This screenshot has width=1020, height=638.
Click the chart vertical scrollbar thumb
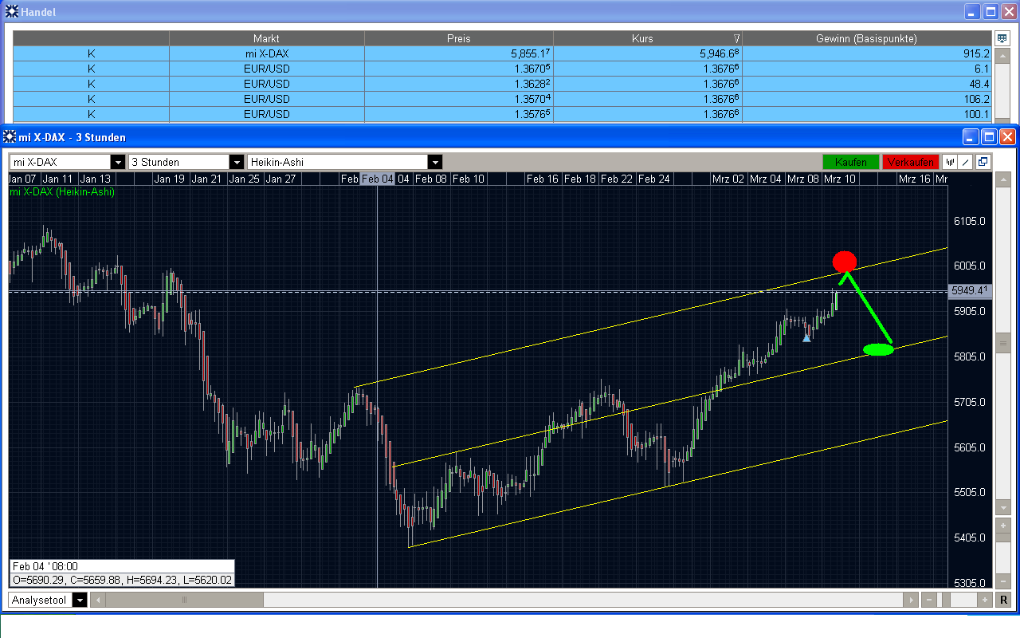[x=1003, y=343]
